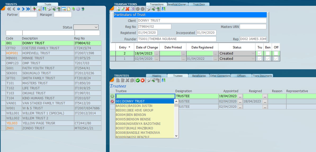The width and height of the screenshot is (316, 152).
Task: Click the Entry column sort arrow
Action: pos(129,47)
